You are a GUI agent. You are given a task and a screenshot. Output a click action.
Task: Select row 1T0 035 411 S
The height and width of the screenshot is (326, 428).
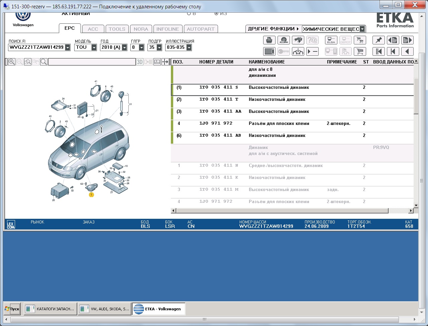pos(292,90)
